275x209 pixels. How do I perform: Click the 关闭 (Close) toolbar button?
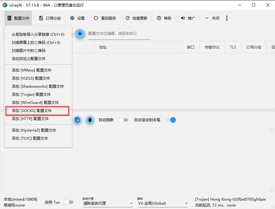tap(212, 18)
